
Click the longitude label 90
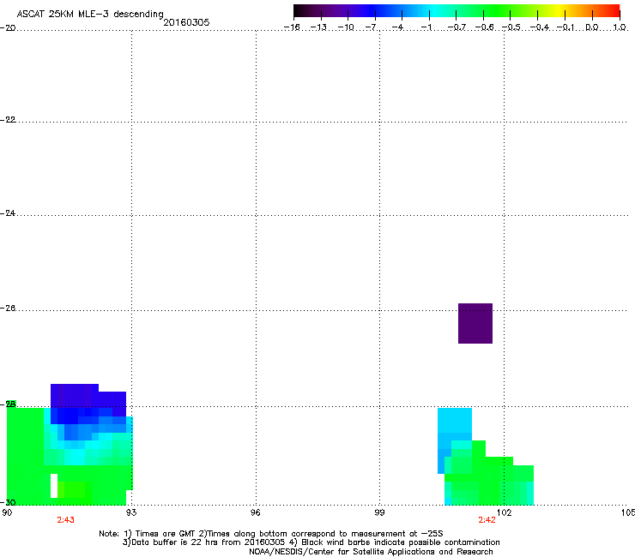point(7,512)
